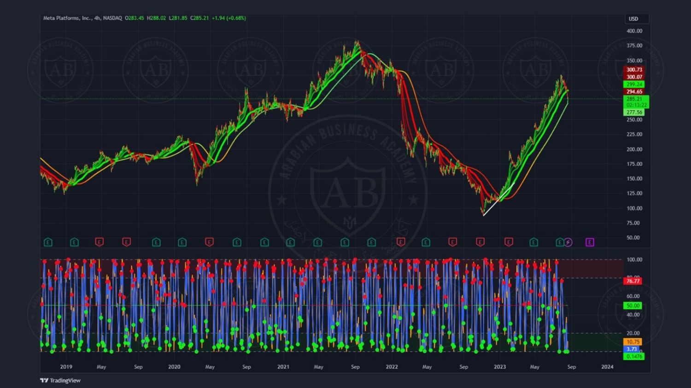Screen dimensions: 691x388
Task: Click the 3.73 blue oscillator value label
Action: (632, 349)
